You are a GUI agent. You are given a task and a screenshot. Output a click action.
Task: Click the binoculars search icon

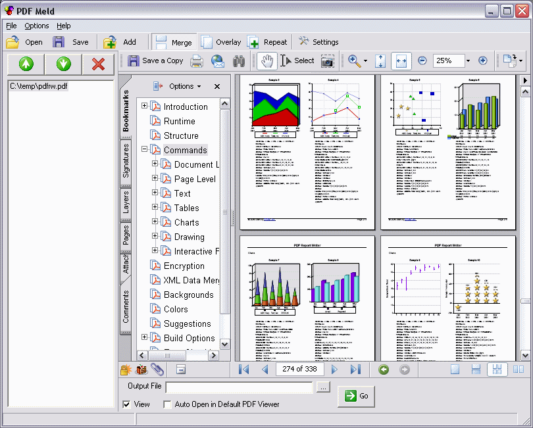pos(238,60)
